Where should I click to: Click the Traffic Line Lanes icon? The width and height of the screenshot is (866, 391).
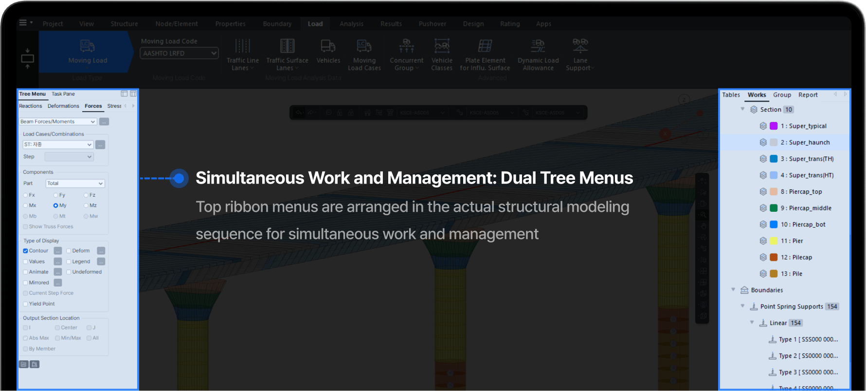tap(242, 47)
